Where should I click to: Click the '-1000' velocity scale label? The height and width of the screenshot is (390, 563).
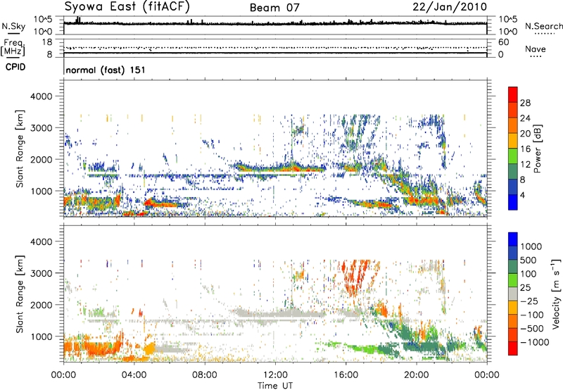coord(534,342)
